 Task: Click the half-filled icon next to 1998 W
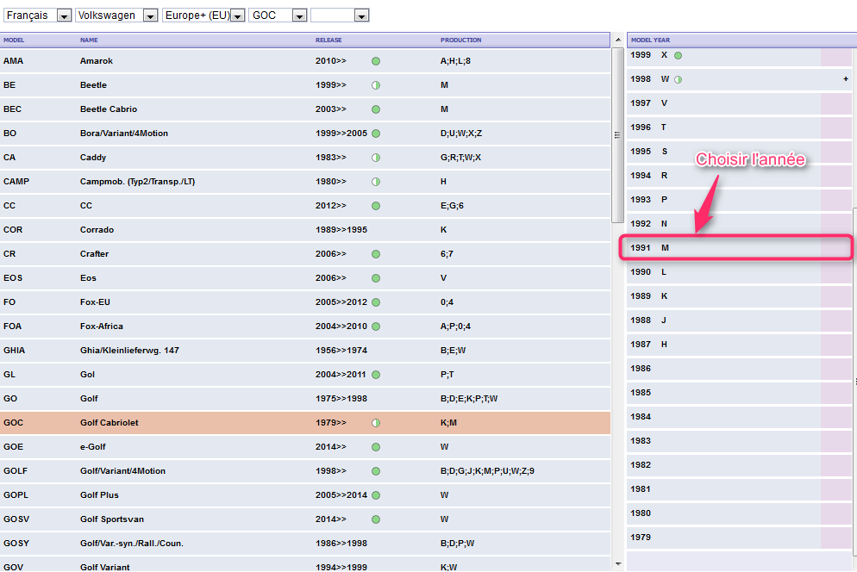click(x=678, y=79)
